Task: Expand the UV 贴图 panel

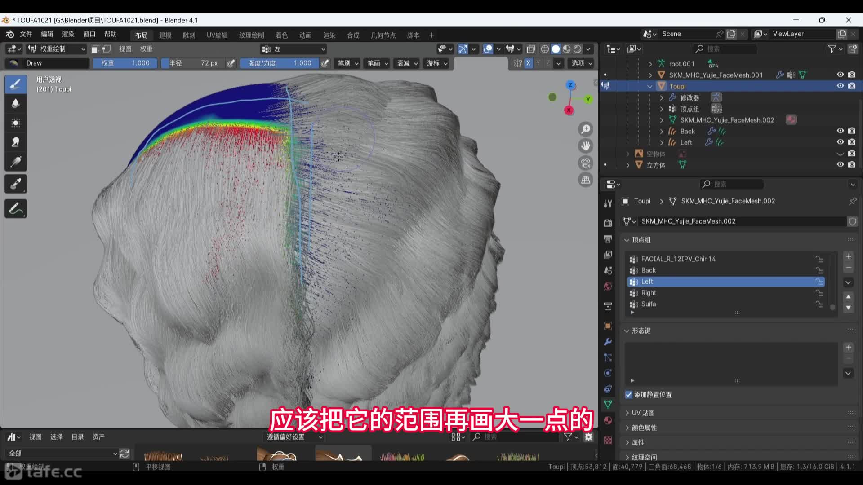Action: tap(643, 413)
